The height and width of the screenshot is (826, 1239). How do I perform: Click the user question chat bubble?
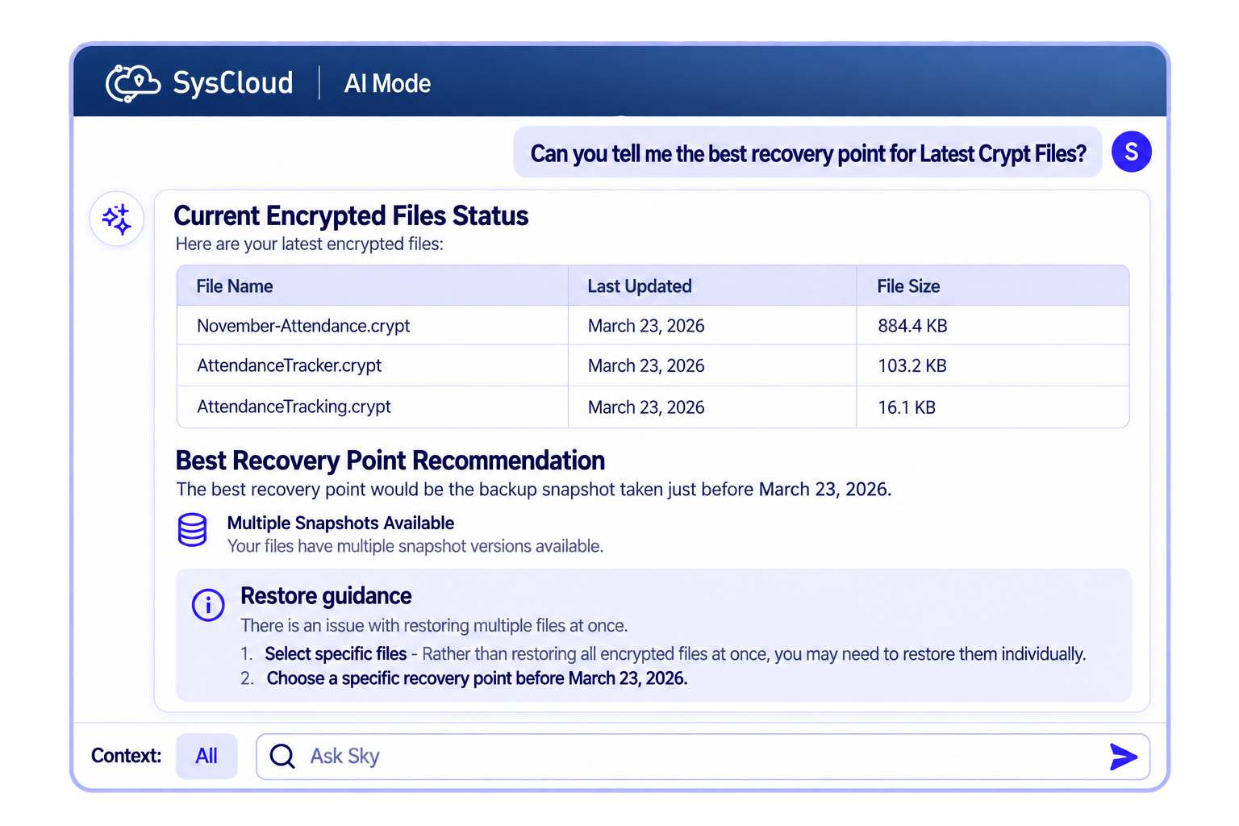(808, 152)
